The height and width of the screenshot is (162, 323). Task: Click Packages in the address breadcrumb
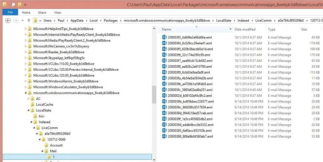(111, 21)
